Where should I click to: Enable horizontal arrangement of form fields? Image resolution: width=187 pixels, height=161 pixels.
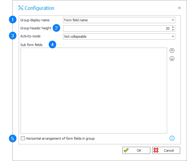(23, 138)
